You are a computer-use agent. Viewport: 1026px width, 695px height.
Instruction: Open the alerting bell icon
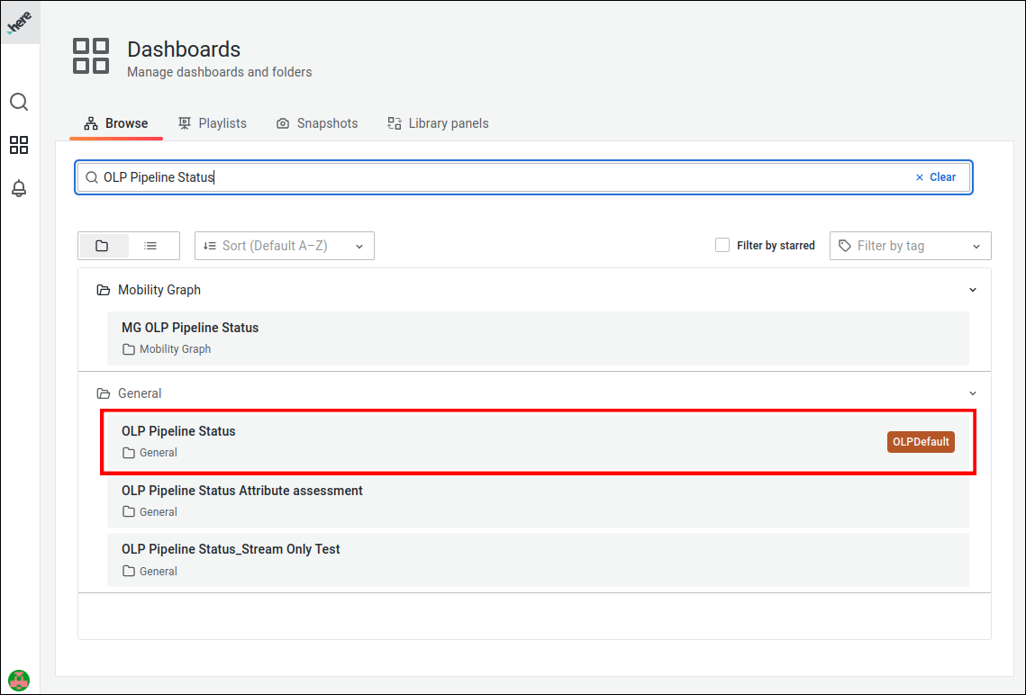(x=19, y=188)
